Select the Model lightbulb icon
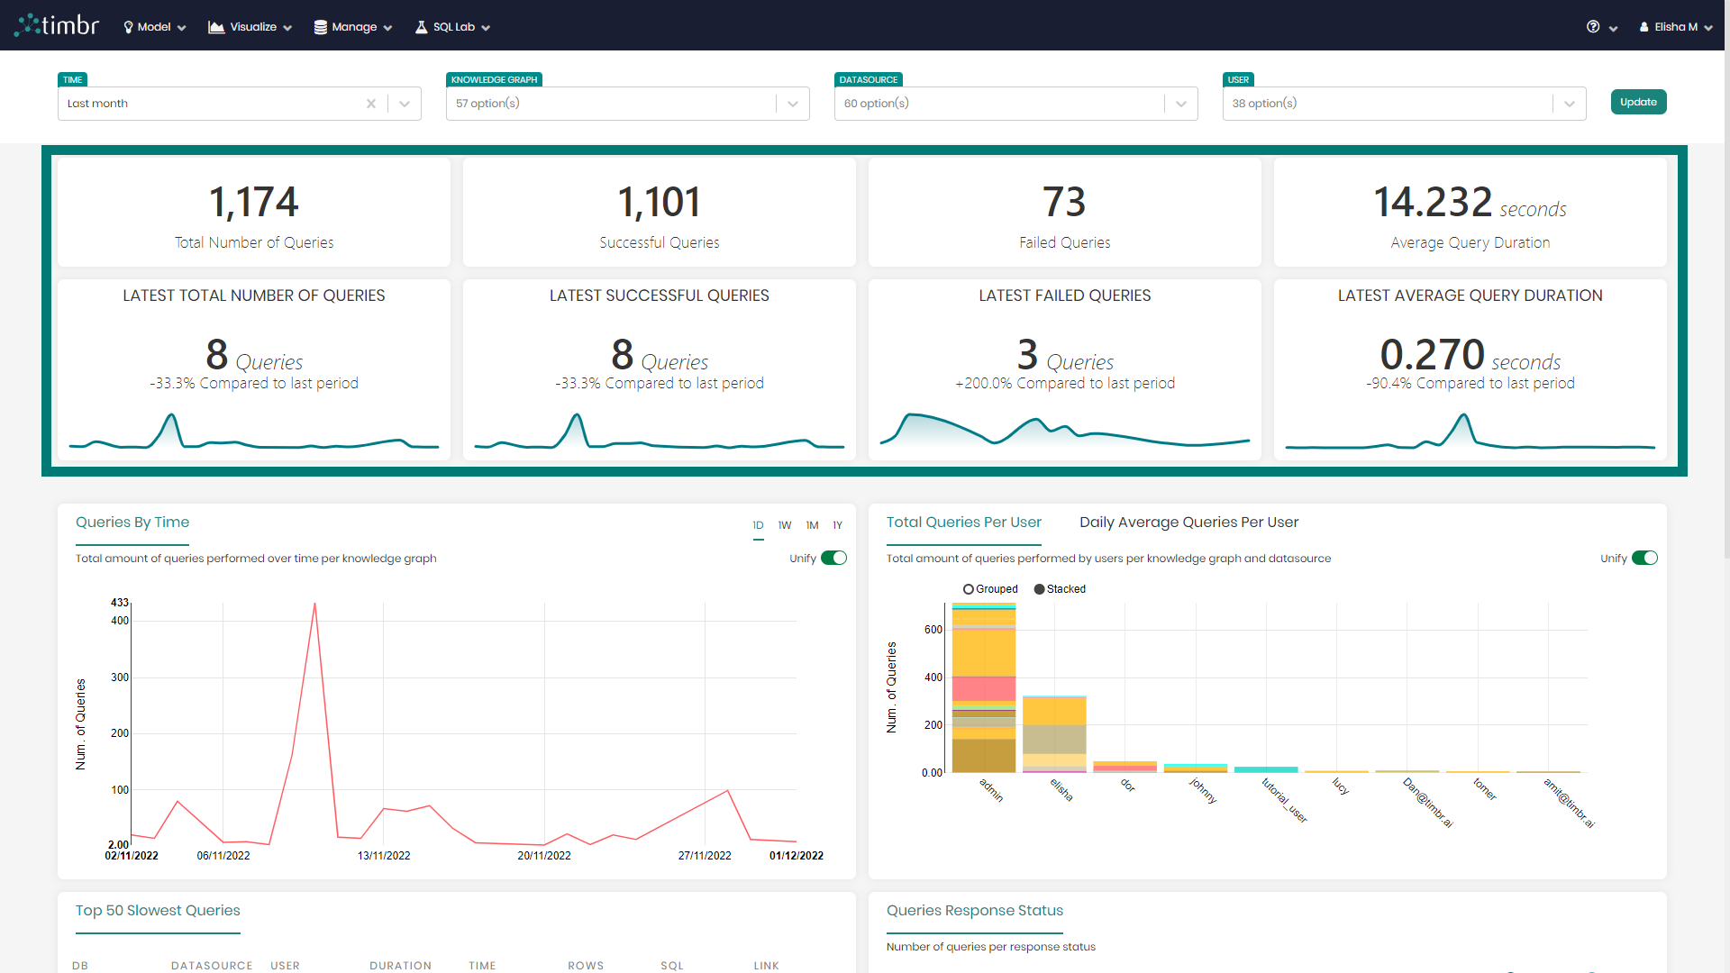Image resolution: width=1730 pixels, height=973 pixels. (127, 26)
